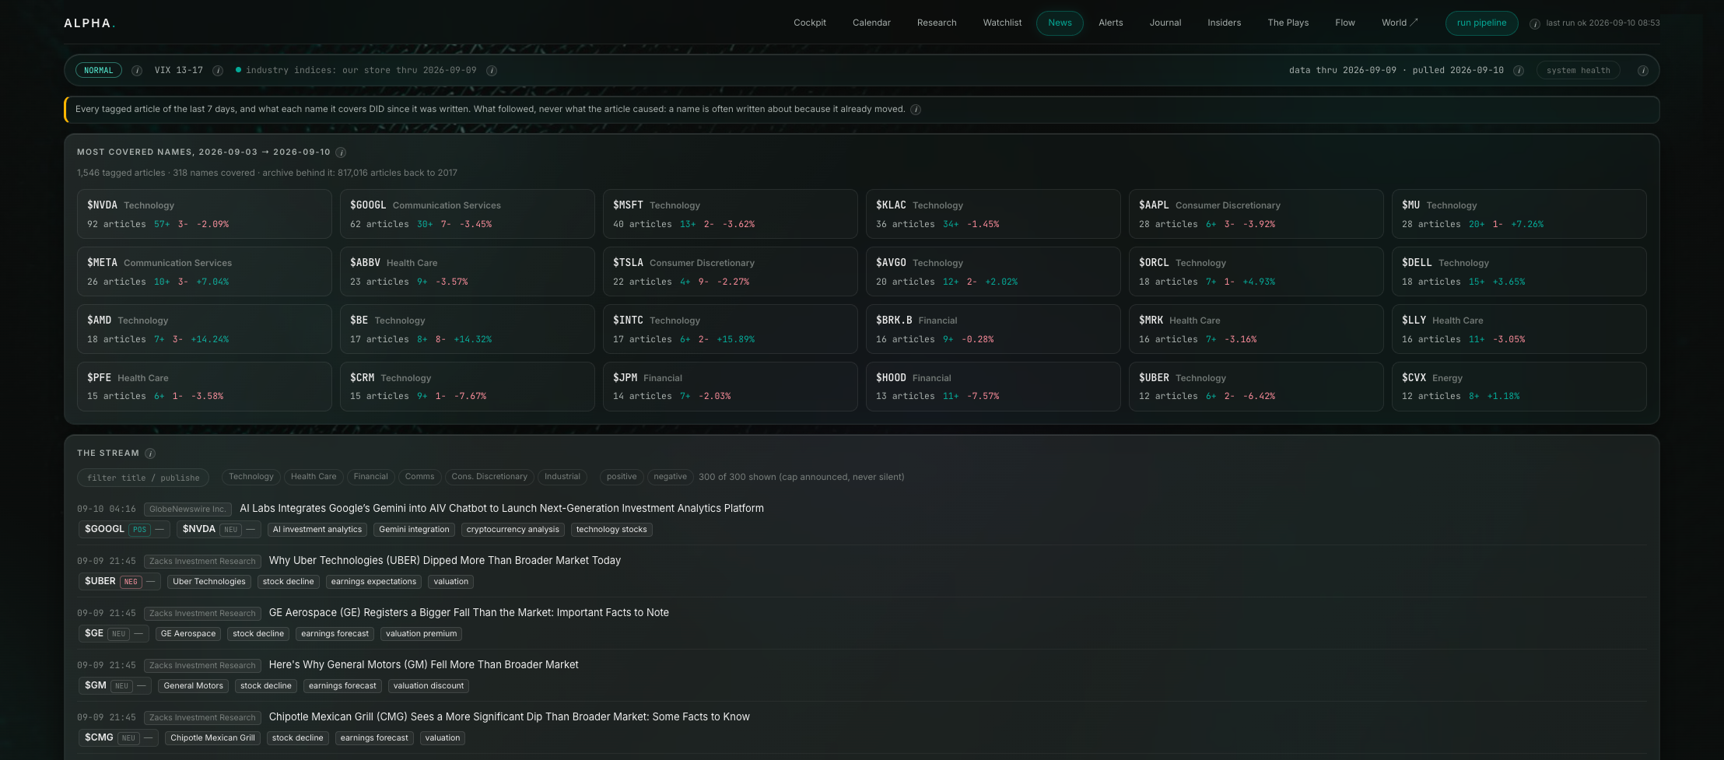
Task: Click the system health button
Action: 1579,71
